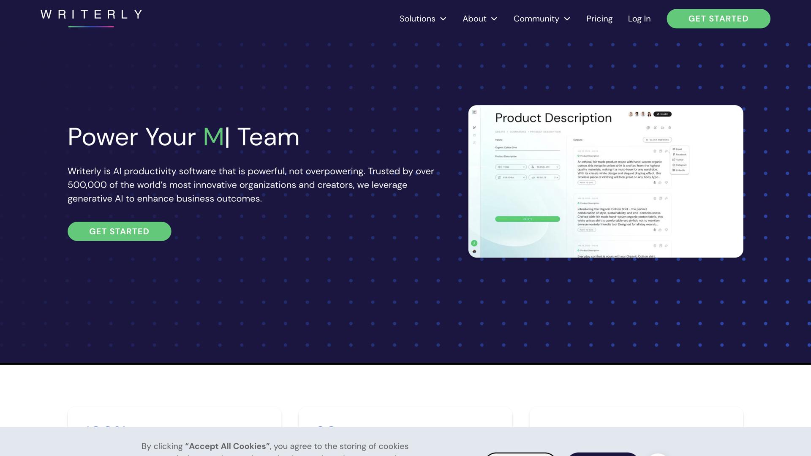
Task: Click the hero section Get Started button
Action: tap(119, 231)
